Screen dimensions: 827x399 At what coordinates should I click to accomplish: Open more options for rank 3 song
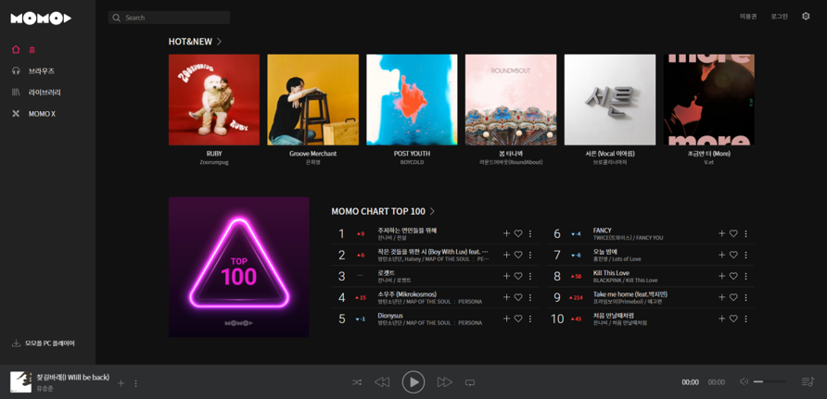530,276
